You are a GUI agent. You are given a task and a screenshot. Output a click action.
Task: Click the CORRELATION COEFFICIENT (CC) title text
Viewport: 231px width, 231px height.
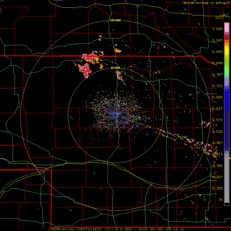point(81,229)
